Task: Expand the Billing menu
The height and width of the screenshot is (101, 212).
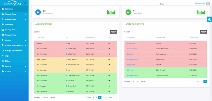Action: click(14, 61)
